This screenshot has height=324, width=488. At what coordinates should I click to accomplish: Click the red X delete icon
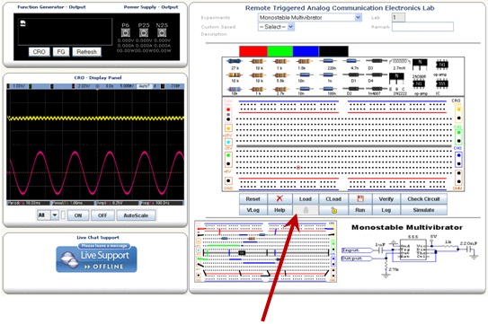[279, 198]
